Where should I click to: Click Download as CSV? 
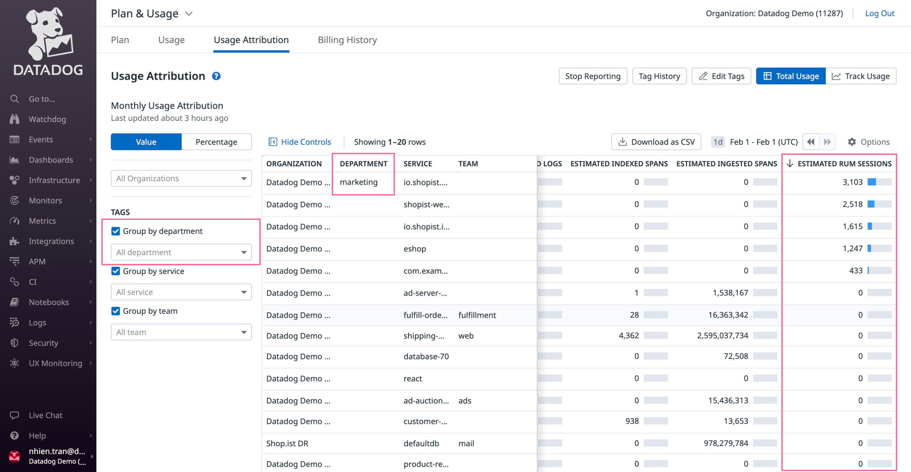[656, 142]
